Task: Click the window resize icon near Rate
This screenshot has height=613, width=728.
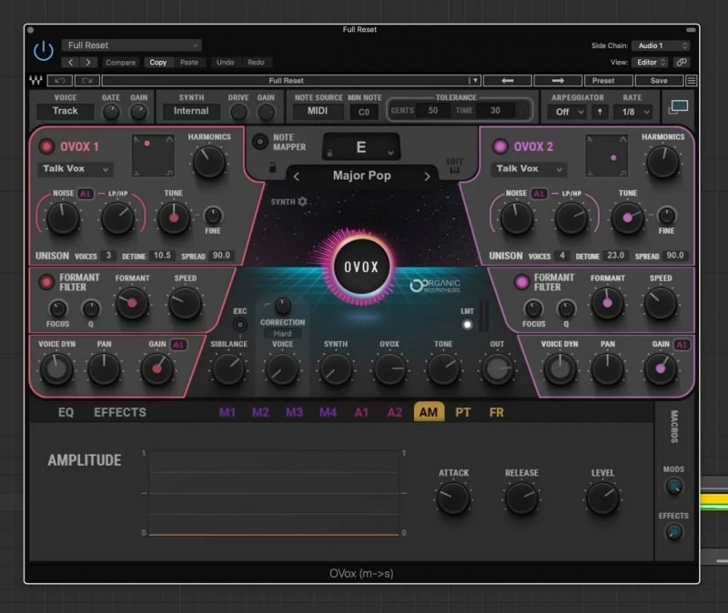Action: [678, 107]
